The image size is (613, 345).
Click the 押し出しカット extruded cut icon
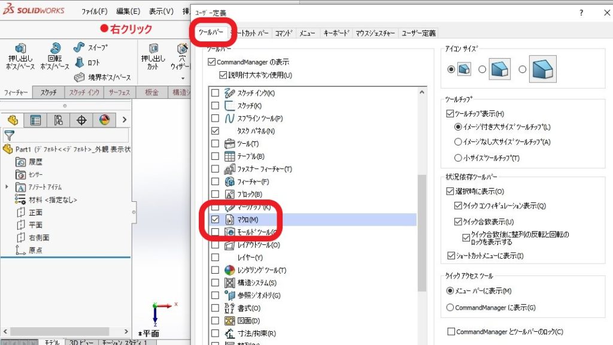click(153, 49)
